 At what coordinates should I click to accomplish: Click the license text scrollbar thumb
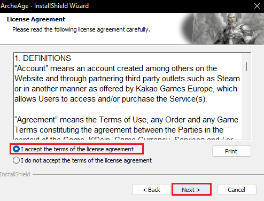click(246, 66)
